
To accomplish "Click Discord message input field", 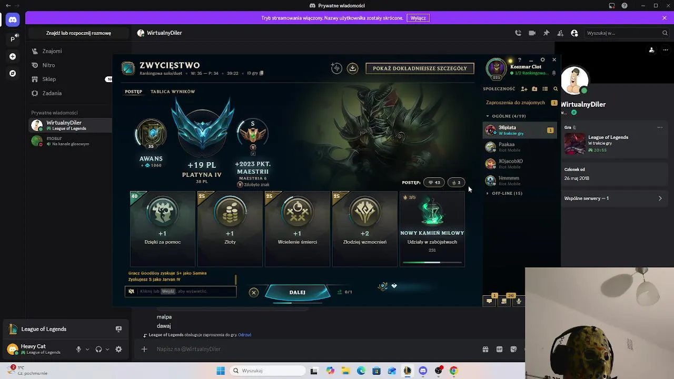I will (x=316, y=349).
